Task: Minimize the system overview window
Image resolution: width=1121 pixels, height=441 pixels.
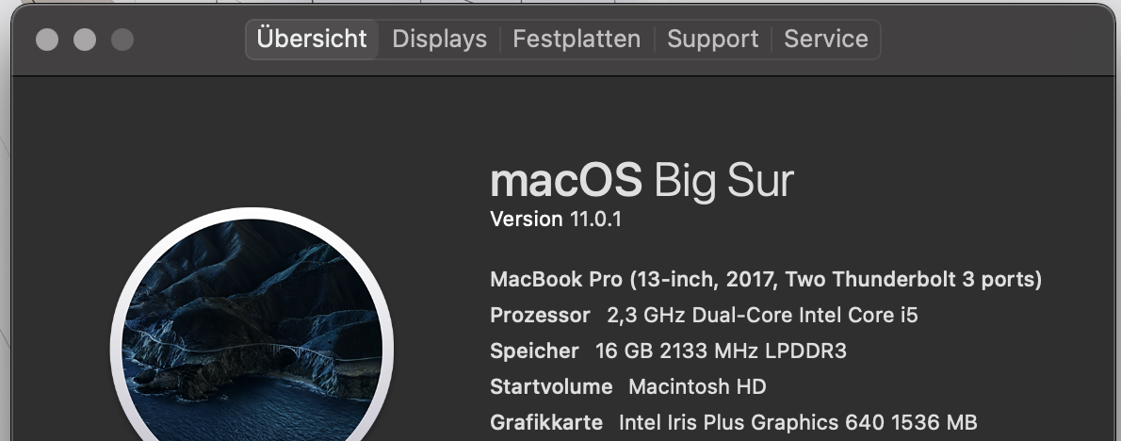Action: 85,40
